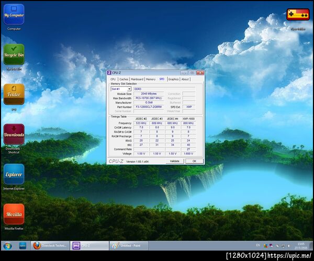Open the Mainboard tab

click(x=137, y=80)
